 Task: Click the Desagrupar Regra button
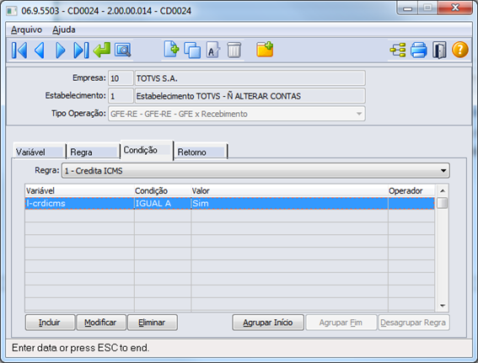pyautogui.click(x=414, y=323)
